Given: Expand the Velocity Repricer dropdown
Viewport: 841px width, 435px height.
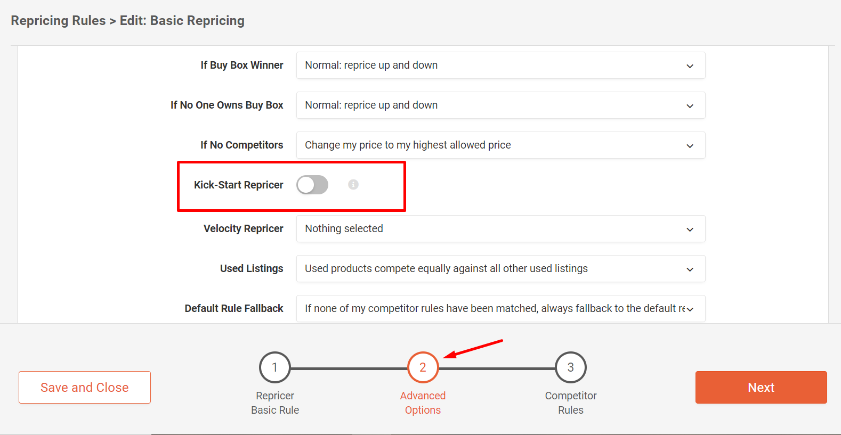Looking at the screenshot, I should 500,229.
